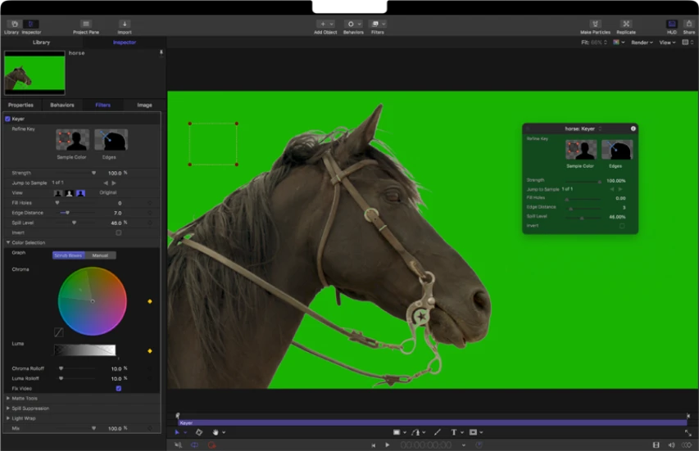Go to start of project button

pyautogui.click(x=373, y=444)
